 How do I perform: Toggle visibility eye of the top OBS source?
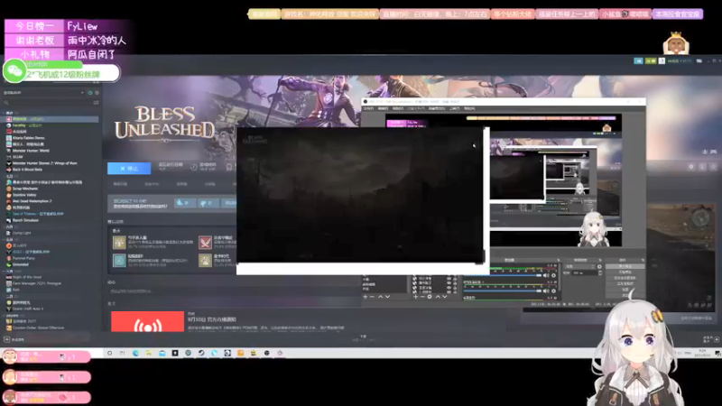coord(449,279)
